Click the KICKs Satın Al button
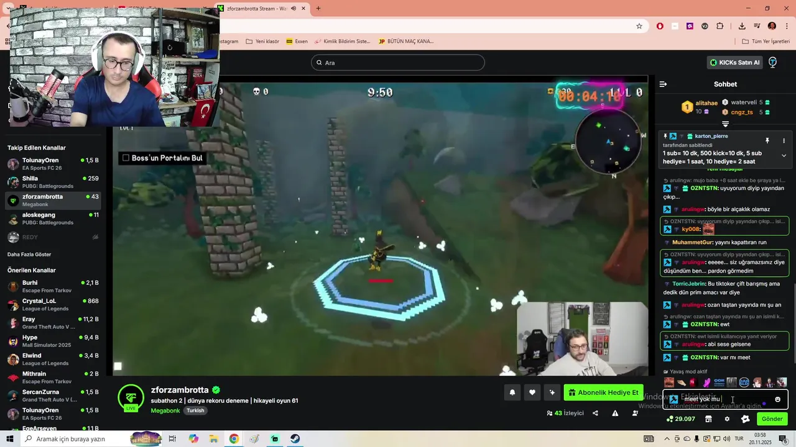Screen dimensions: 796x447 point(736,62)
